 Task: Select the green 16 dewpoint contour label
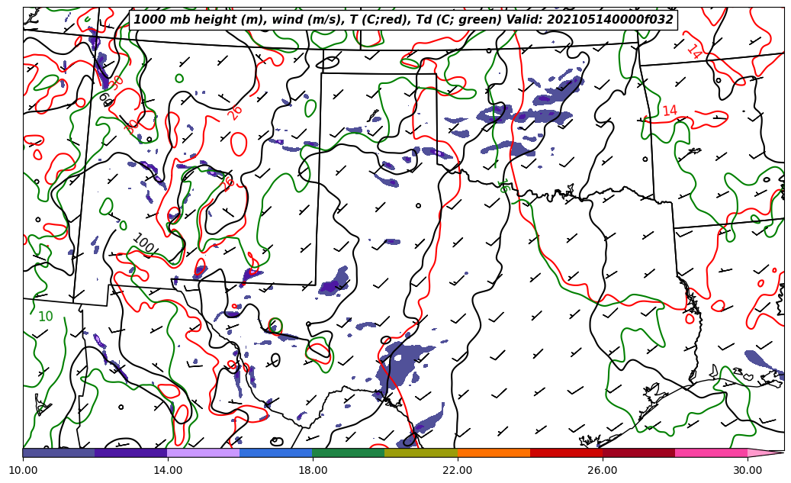(x=503, y=185)
